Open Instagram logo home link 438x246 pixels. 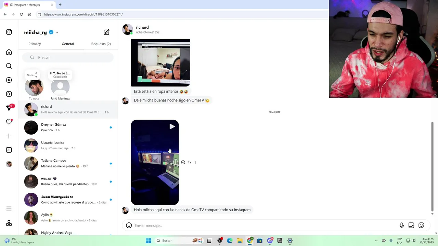pos(9,32)
